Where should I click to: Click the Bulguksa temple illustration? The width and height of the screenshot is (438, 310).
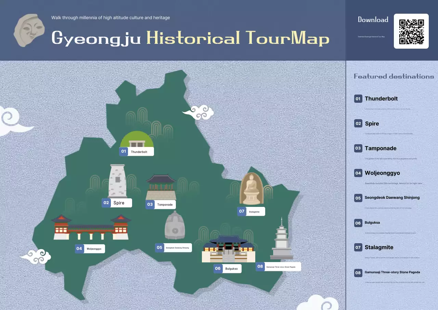228,249
